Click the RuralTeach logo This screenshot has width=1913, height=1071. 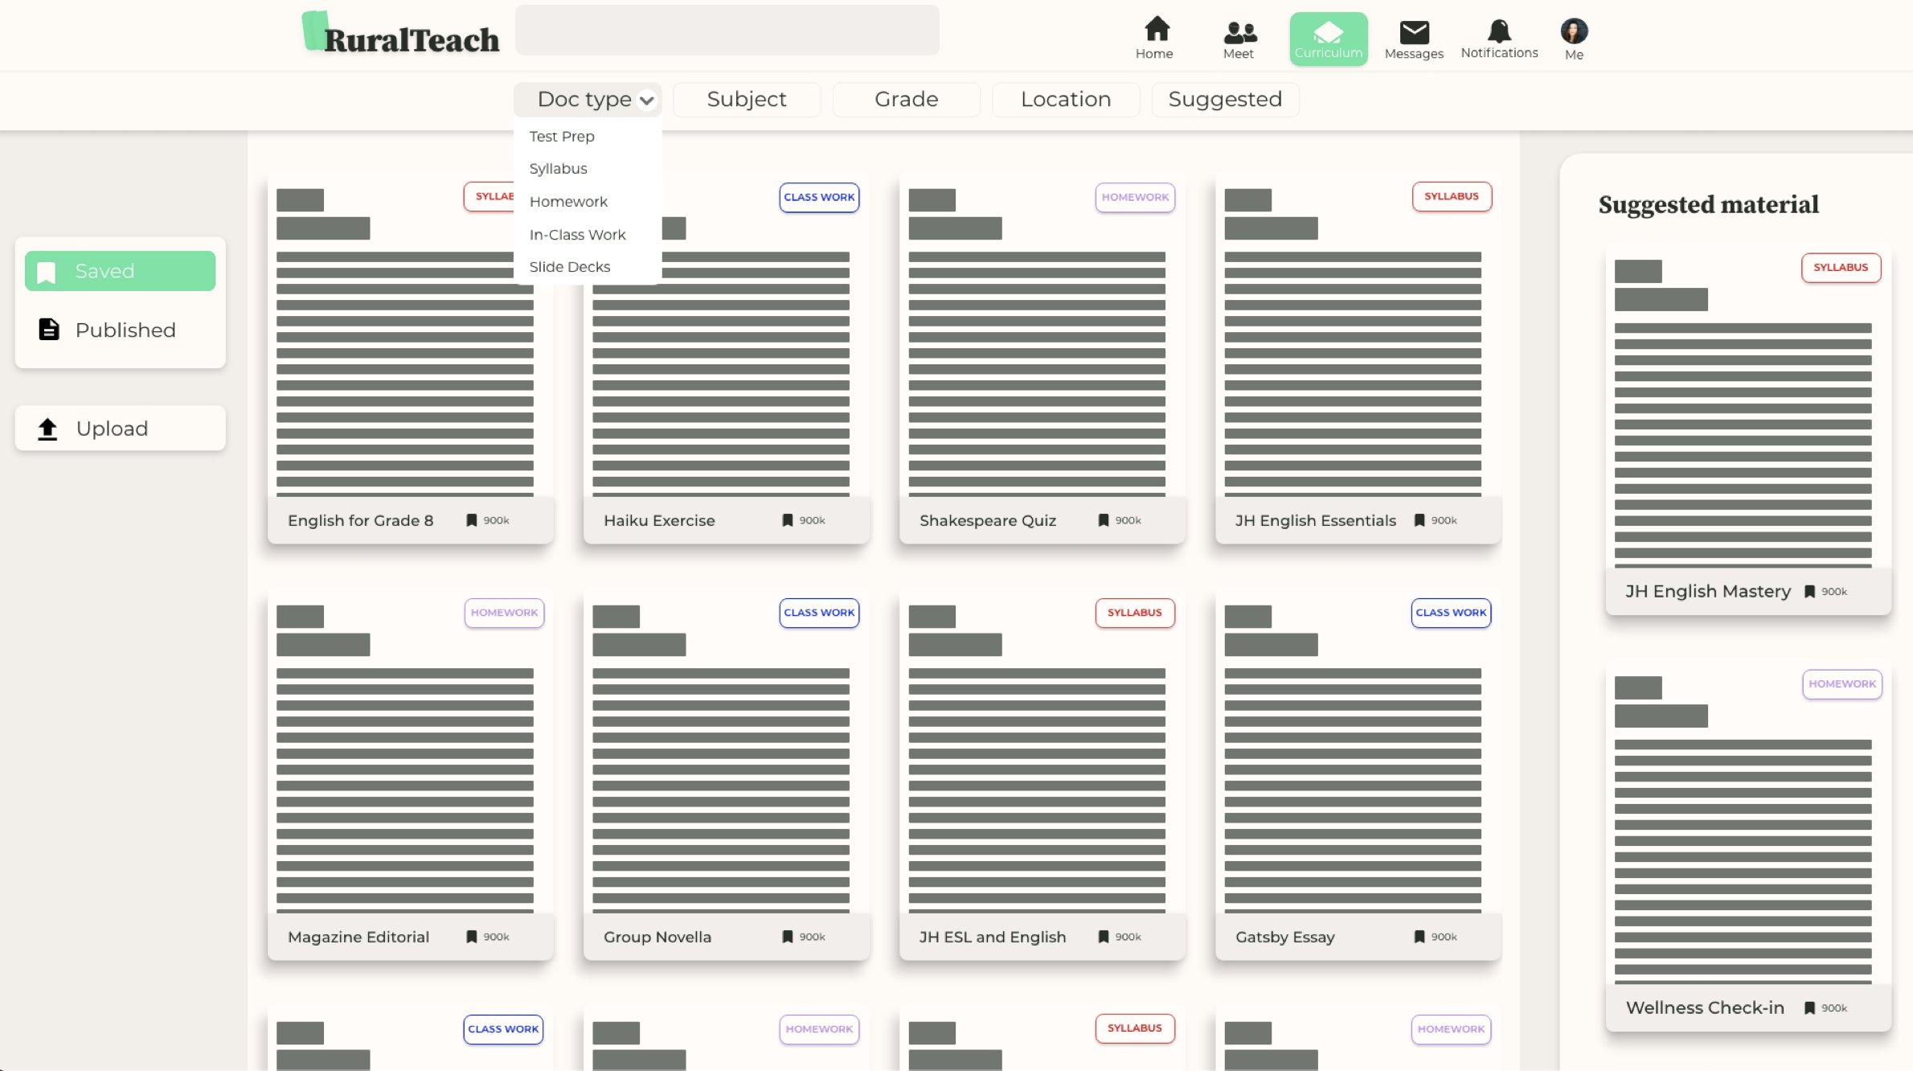pos(400,32)
